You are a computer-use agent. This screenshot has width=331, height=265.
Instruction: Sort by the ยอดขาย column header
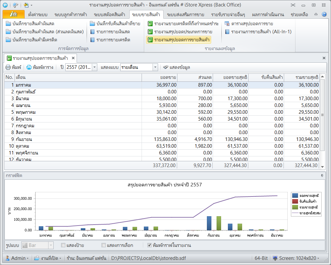coord(159,77)
